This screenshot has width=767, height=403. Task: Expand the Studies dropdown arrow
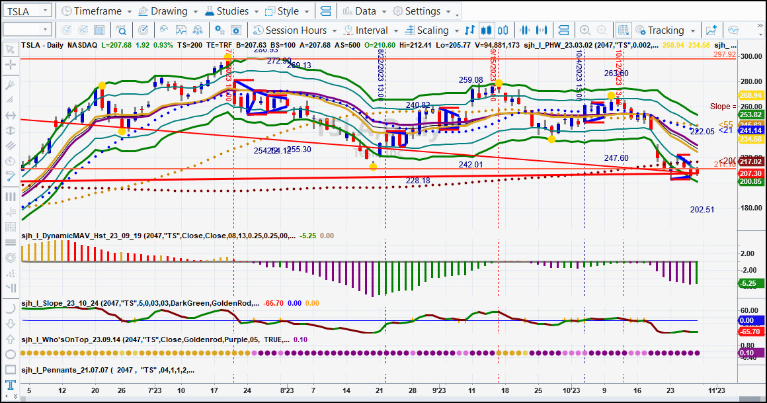pos(256,11)
